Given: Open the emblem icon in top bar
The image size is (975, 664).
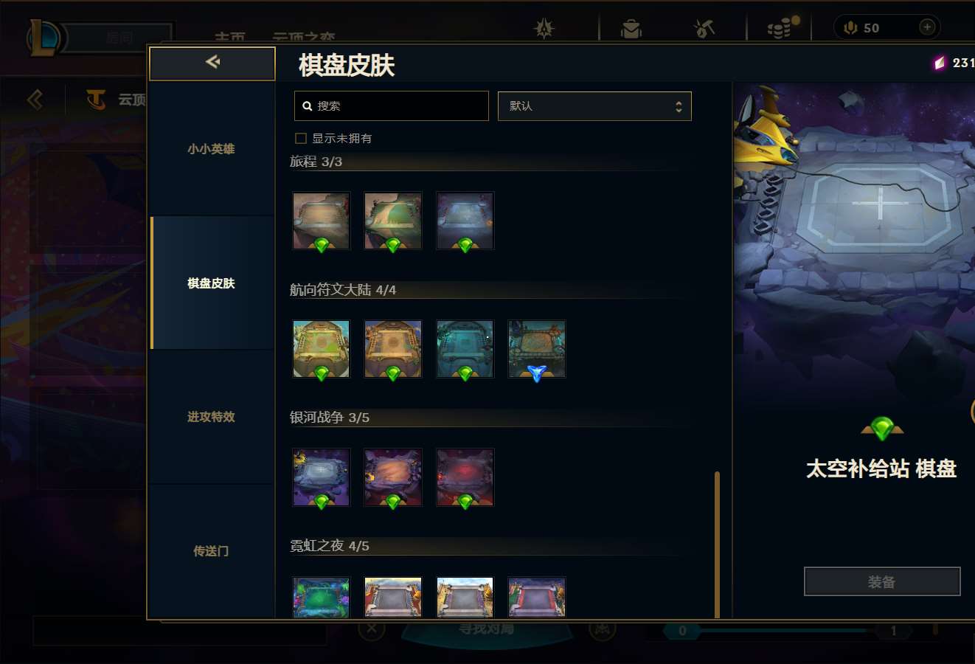Looking at the screenshot, I should 544,28.
